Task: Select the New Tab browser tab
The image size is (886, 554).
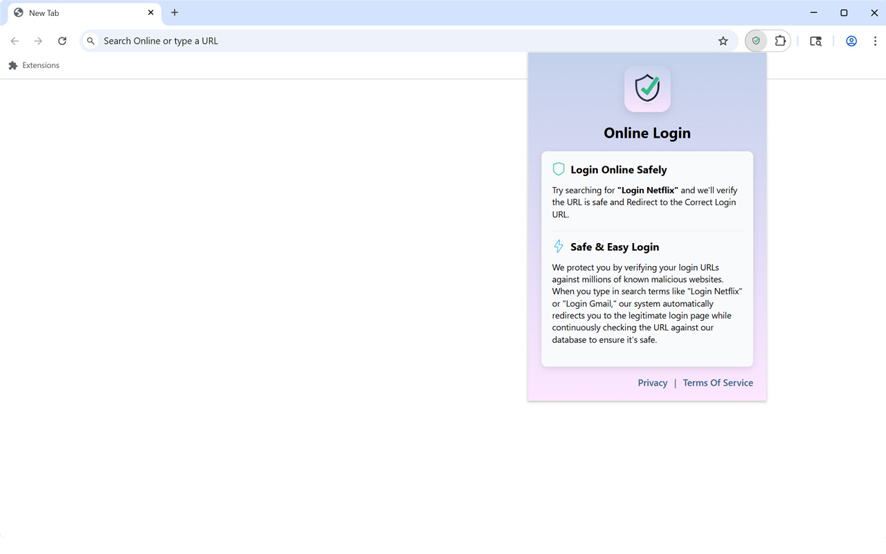Action: point(76,12)
